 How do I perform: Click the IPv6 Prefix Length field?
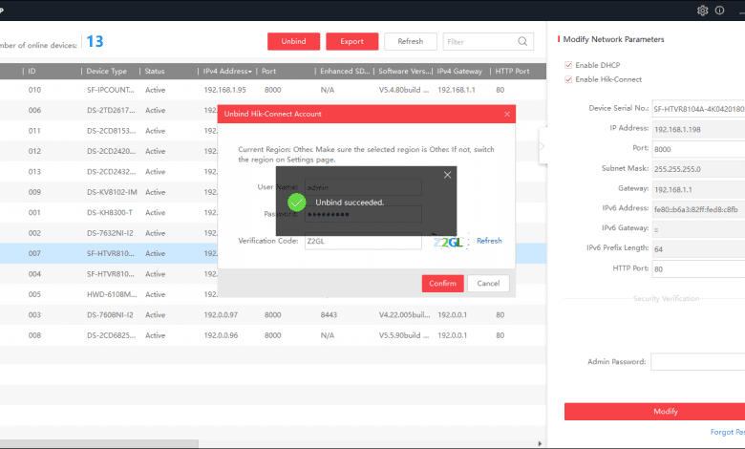click(x=698, y=249)
